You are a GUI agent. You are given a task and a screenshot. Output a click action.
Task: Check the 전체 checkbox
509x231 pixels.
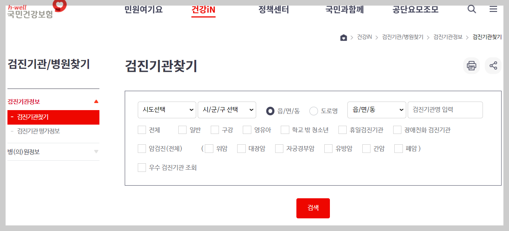[141, 130]
